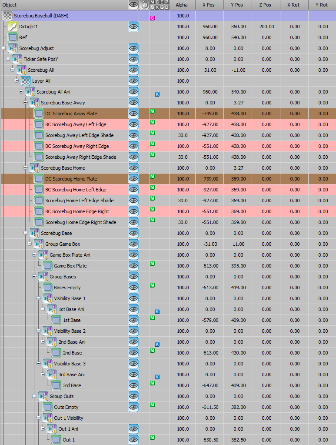Click X-Pos value -611.50 of Outs Empty
Screen dimensions: 336x445
pos(210,407)
